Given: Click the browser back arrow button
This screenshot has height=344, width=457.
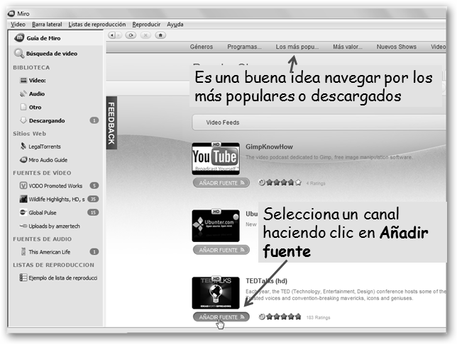Looking at the screenshot, I should click(x=114, y=35).
